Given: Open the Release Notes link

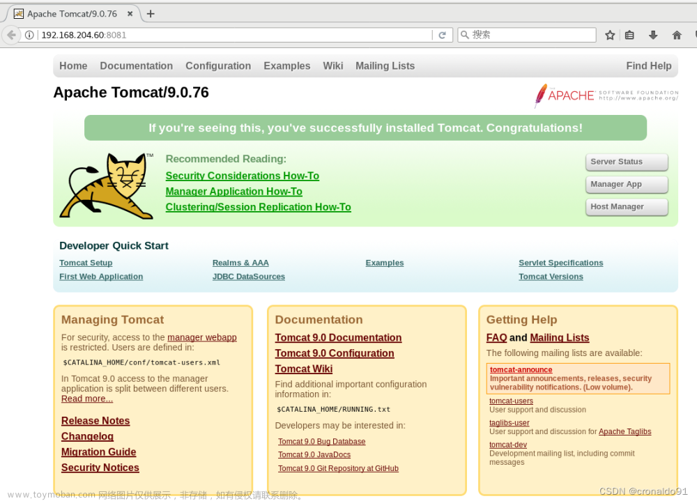Looking at the screenshot, I should coord(95,421).
